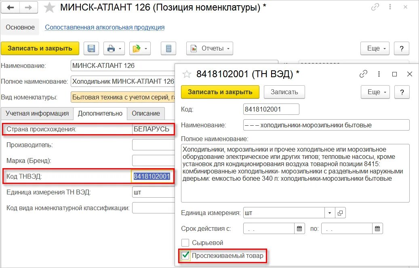
Task: Click help question mark in ТН ВЭД dialog
Action: point(402,92)
